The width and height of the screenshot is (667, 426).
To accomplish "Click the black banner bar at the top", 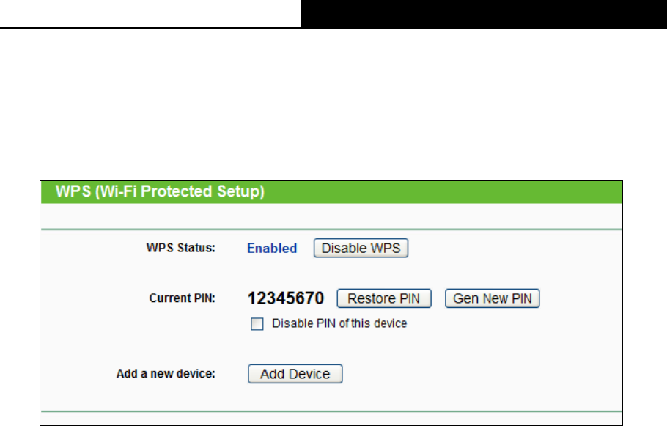I will (x=484, y=14).
